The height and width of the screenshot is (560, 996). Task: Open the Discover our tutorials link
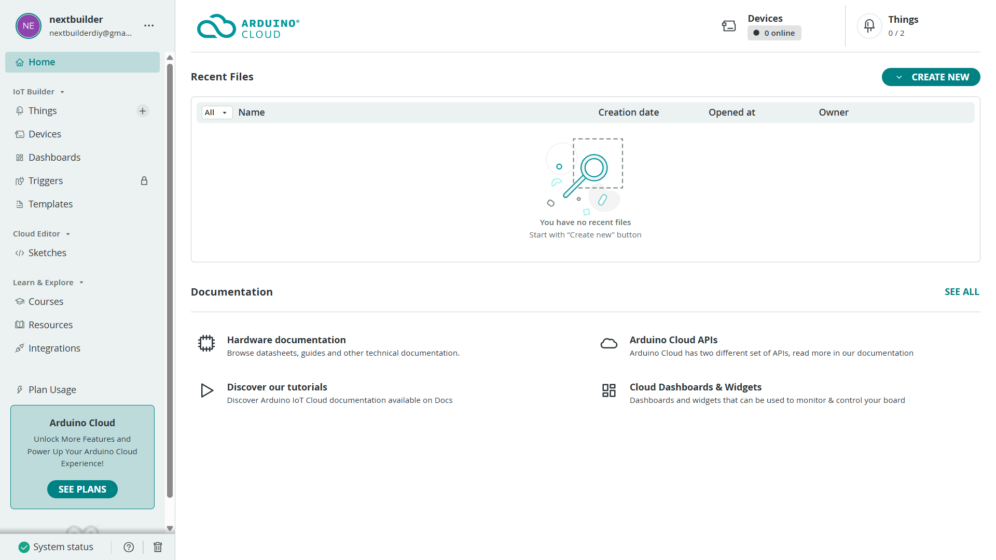pos(277,387)
